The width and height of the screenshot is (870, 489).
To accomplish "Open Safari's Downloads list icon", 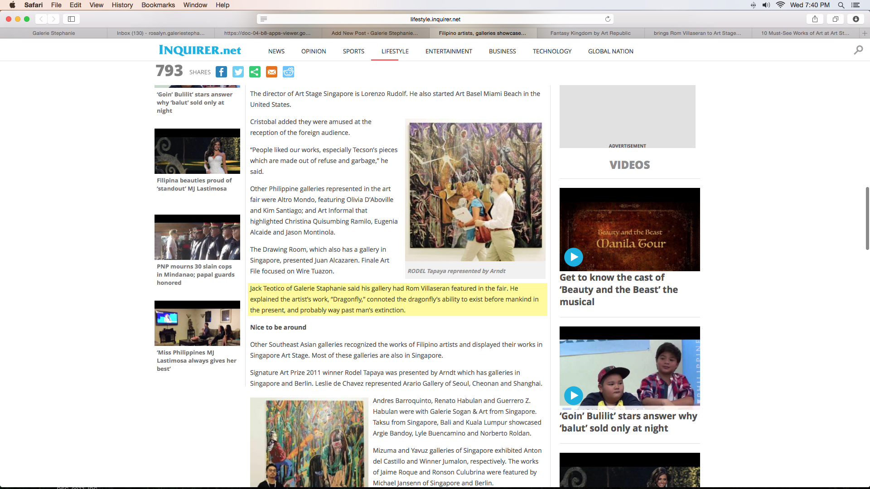I will (x=856, y=19).
